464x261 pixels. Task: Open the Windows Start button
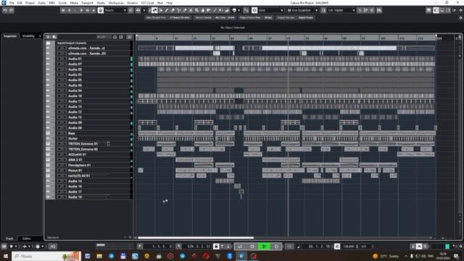tap(5, 256)
